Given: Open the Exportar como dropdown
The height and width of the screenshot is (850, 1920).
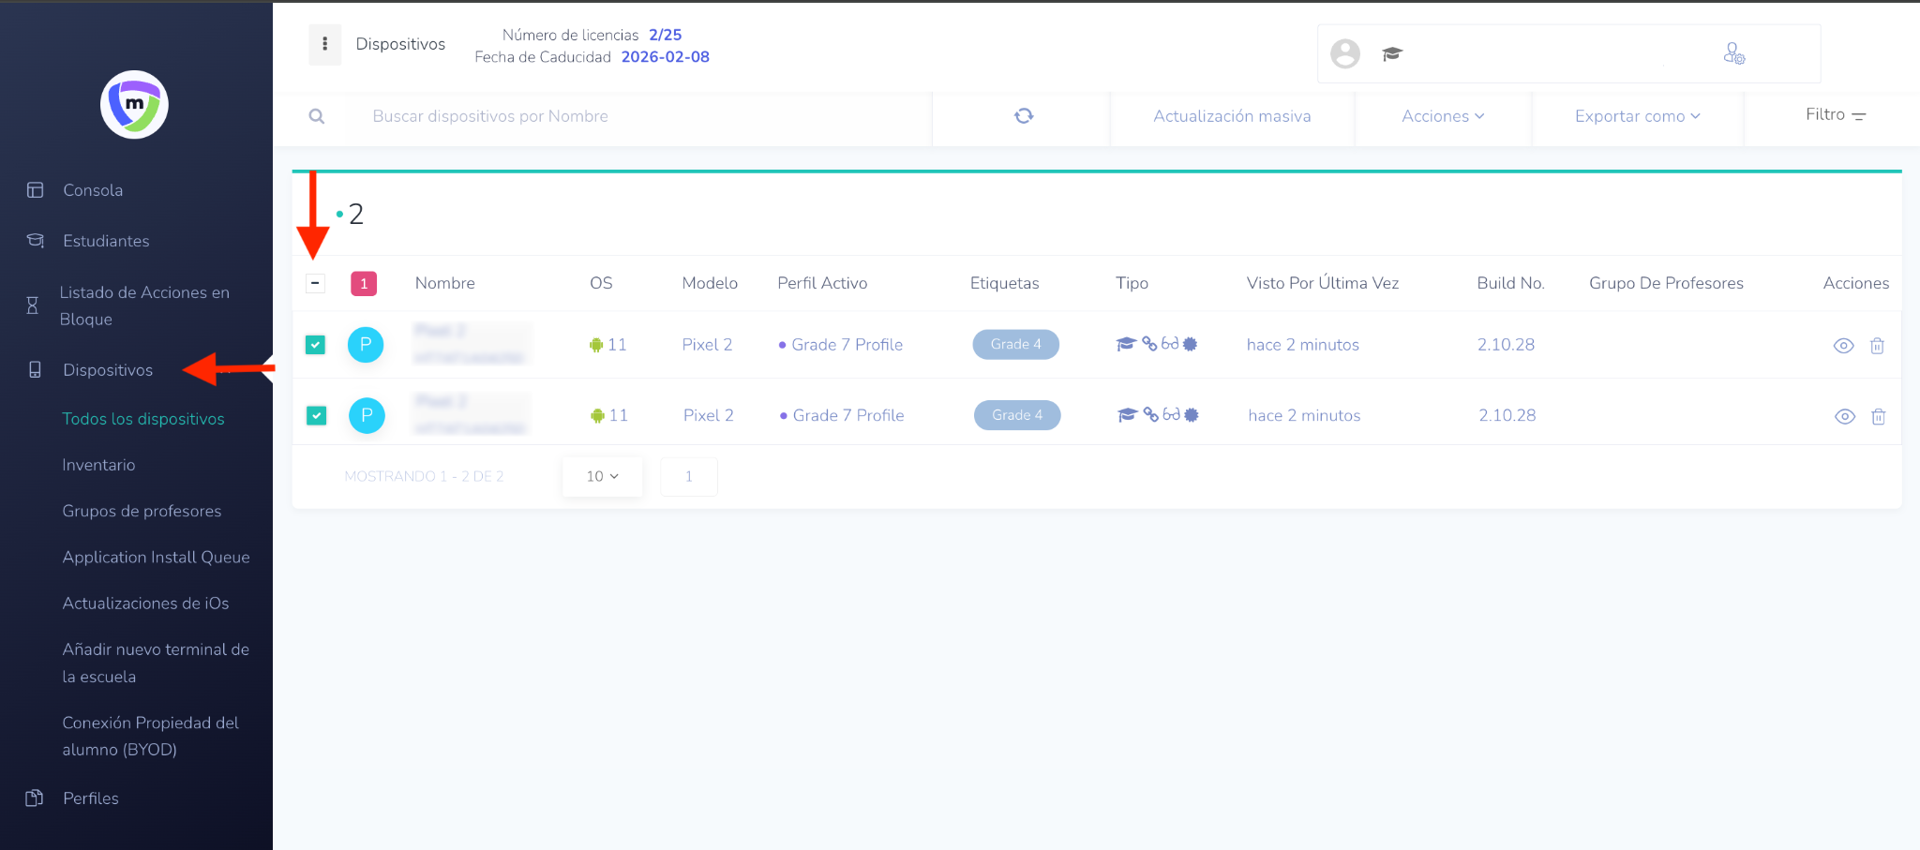Looking at the screenshot, I should point(1637,116).
